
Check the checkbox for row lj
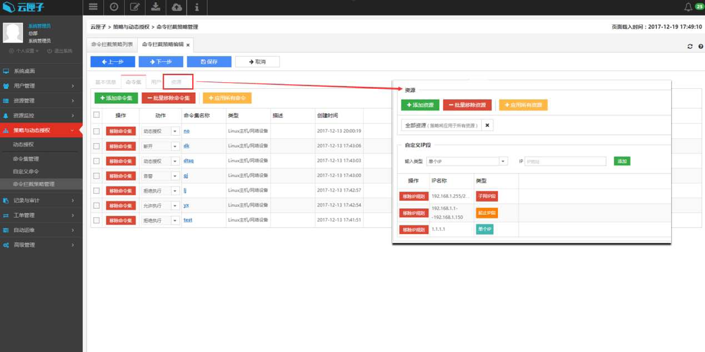pyautogui.click(x=97, y=190)
